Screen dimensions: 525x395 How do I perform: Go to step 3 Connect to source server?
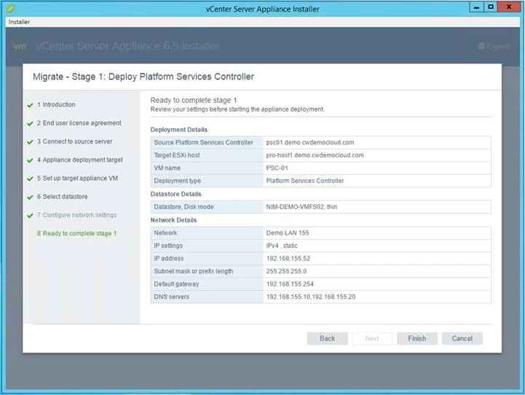(75, 141)
